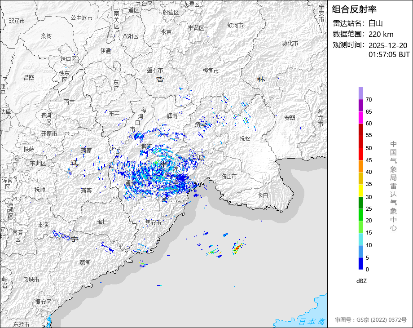Click the 220 km data range value

click(381, 34)
